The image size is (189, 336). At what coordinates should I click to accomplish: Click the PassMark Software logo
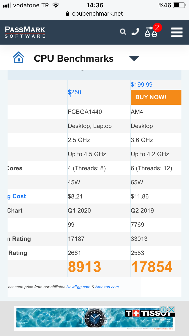25,32
